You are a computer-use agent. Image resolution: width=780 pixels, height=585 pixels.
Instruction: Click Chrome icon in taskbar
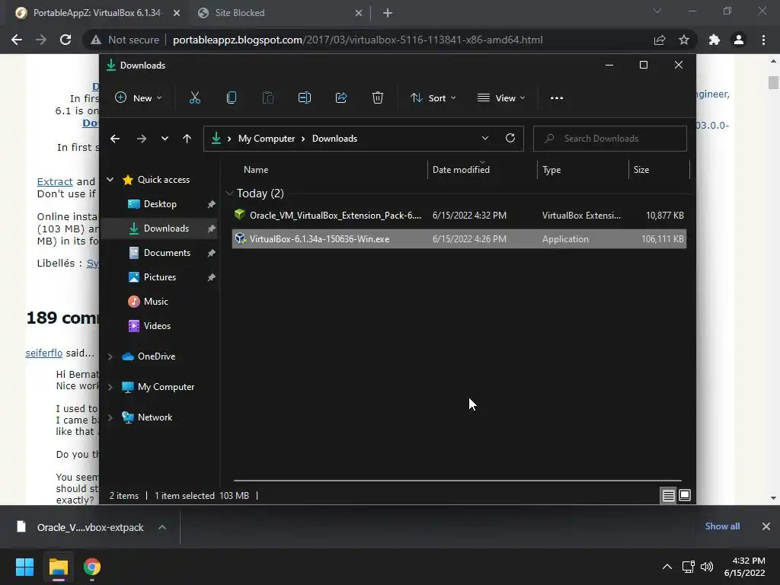(91, 567)
